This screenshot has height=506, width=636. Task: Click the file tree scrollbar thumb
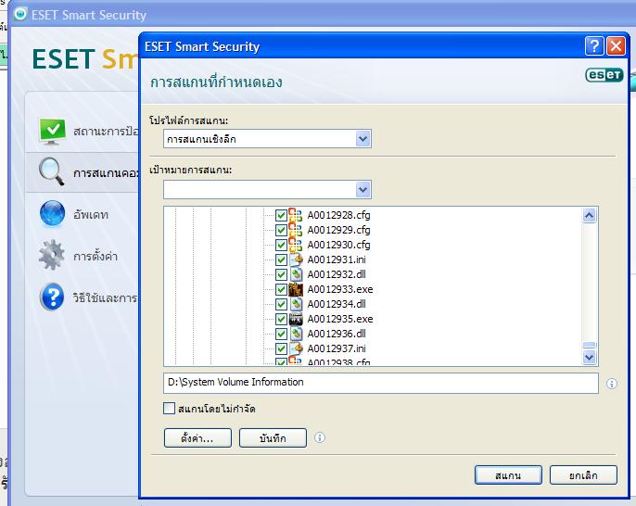[589, 345]
